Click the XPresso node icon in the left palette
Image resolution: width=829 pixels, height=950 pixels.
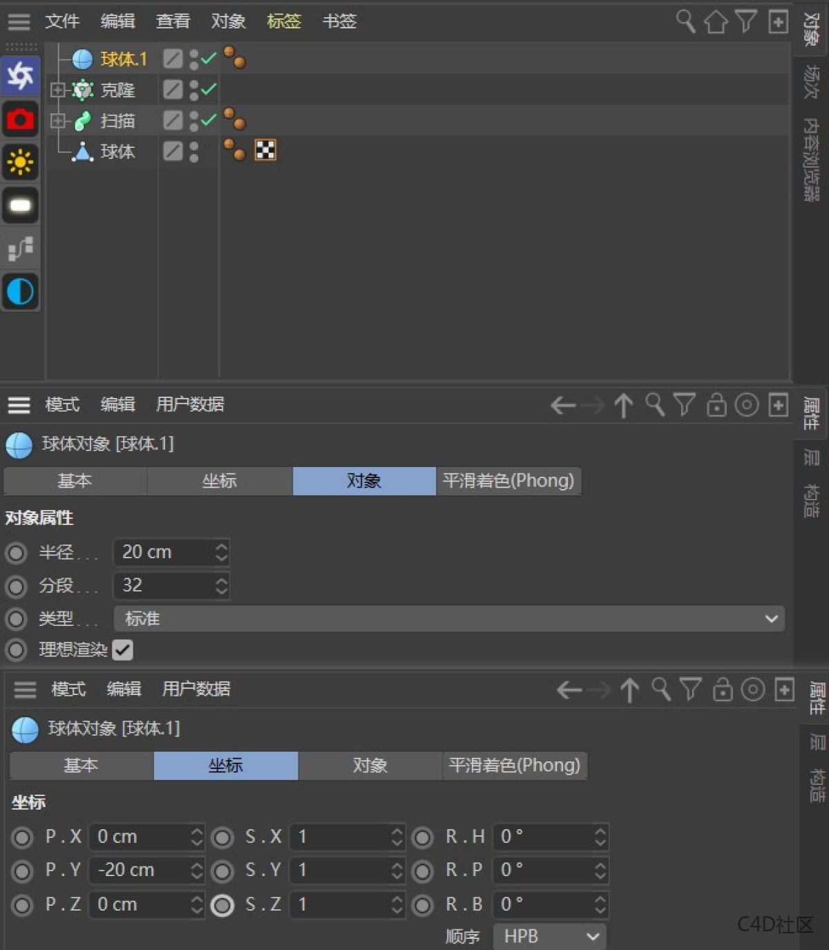pyautogui.click(x=20, y=249)
